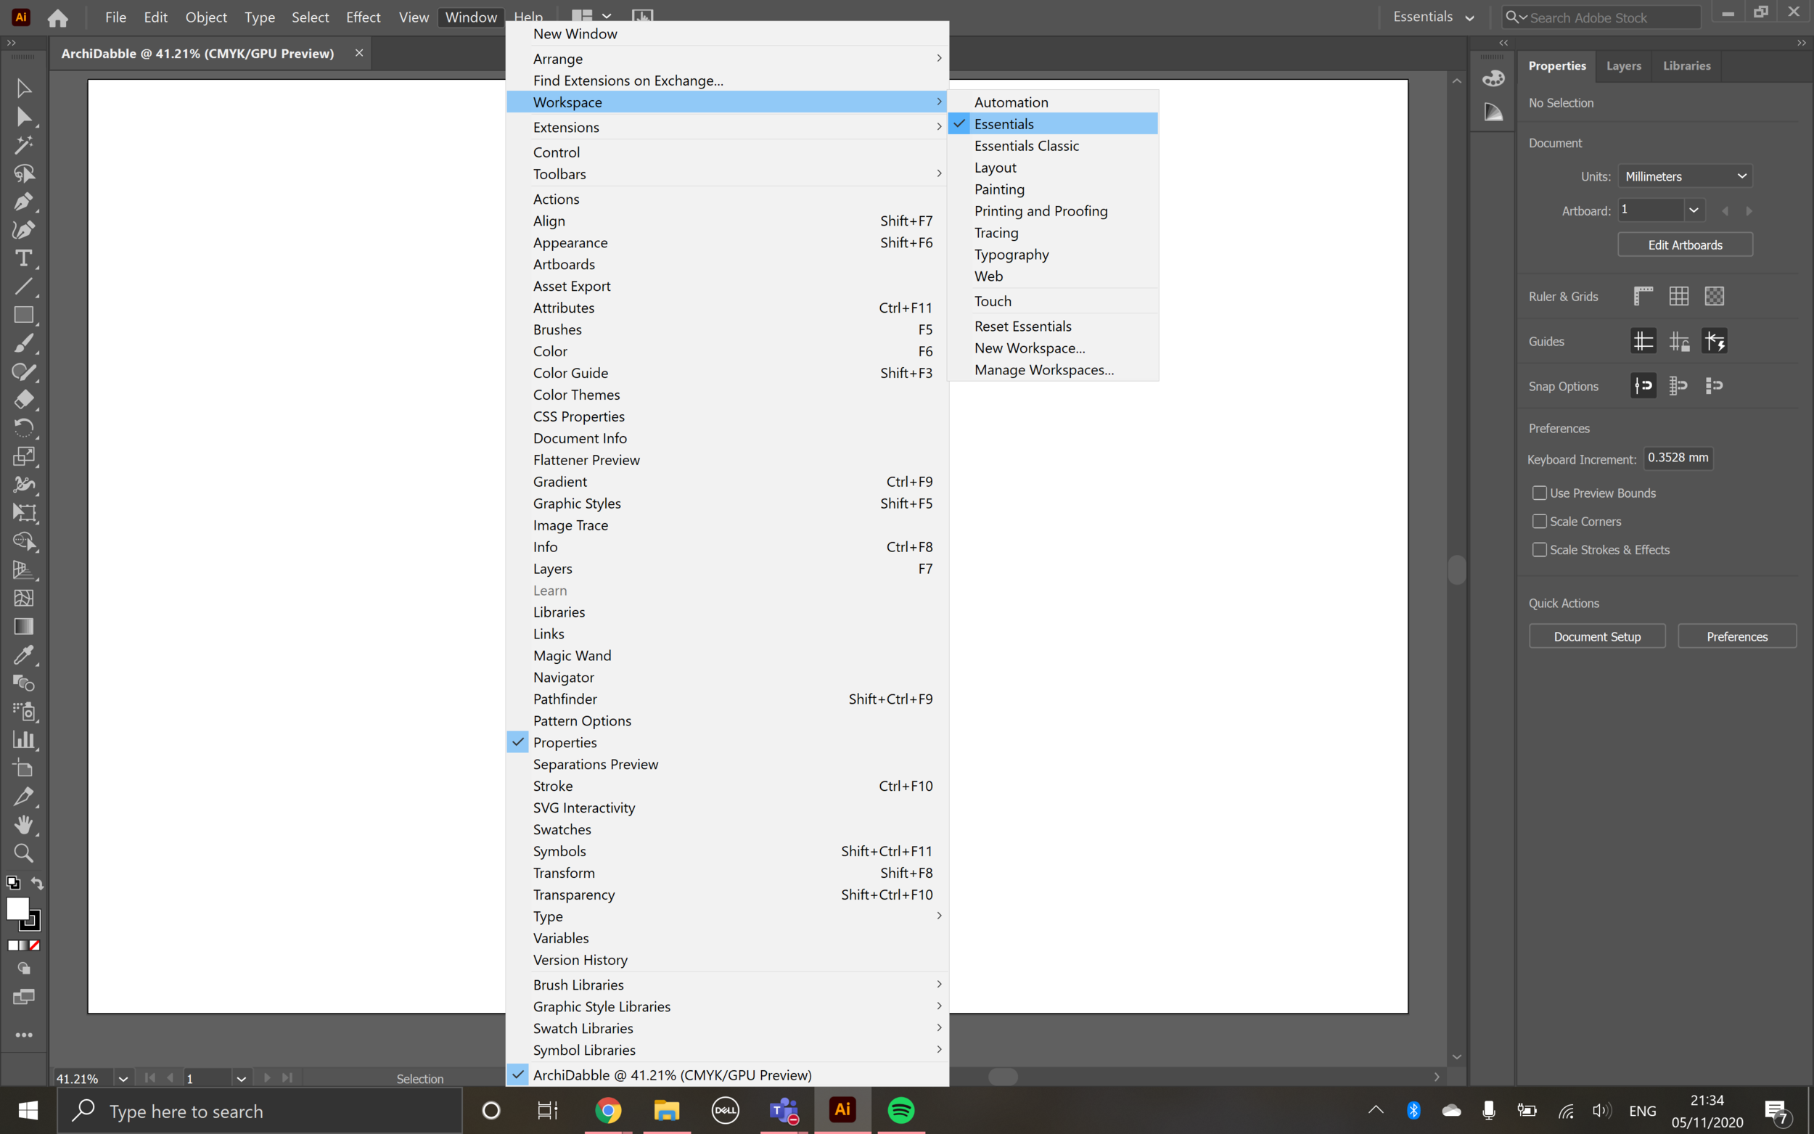Select the Direct Selection tool

(23, 116)
